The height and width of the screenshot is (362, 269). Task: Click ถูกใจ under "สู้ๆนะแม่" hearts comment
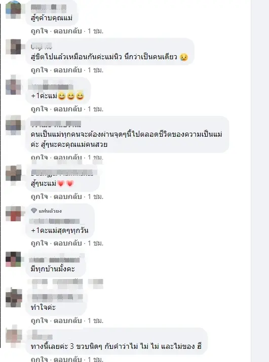coord(40,196)
